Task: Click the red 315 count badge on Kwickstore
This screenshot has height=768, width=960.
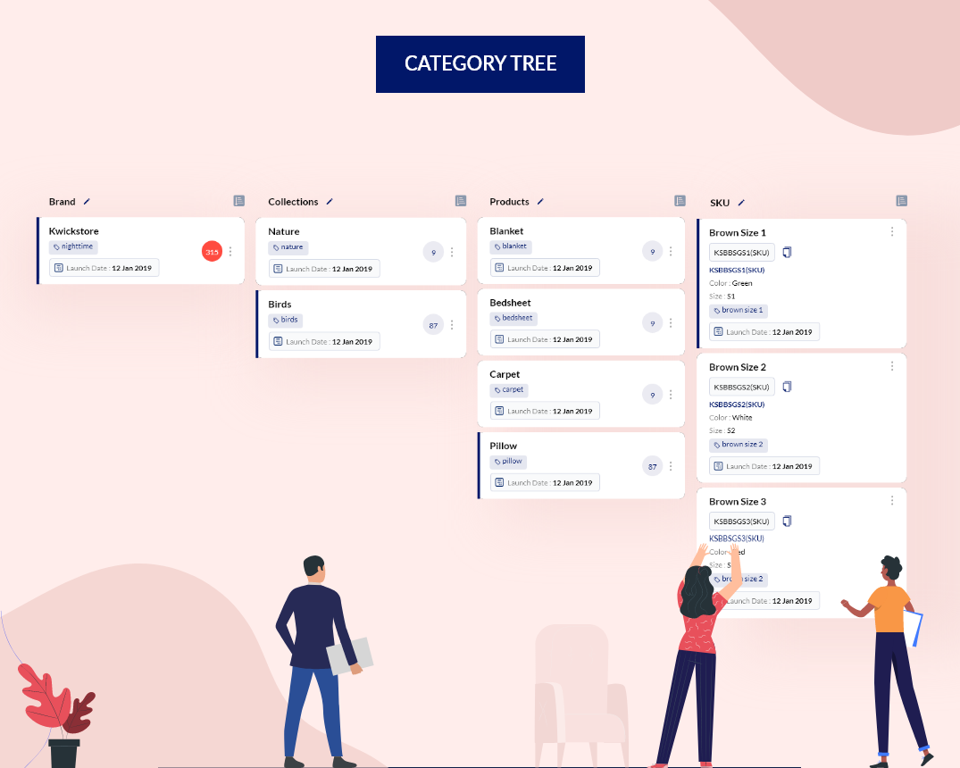Action: (212, 251)
